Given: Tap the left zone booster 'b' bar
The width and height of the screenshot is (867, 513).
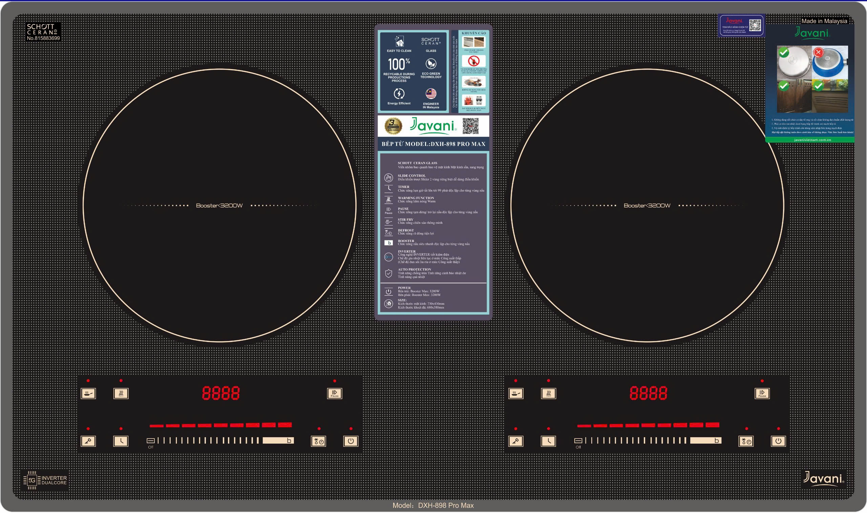Looking at the screenshot, I should pyautogui.click(x=278, y=441).
